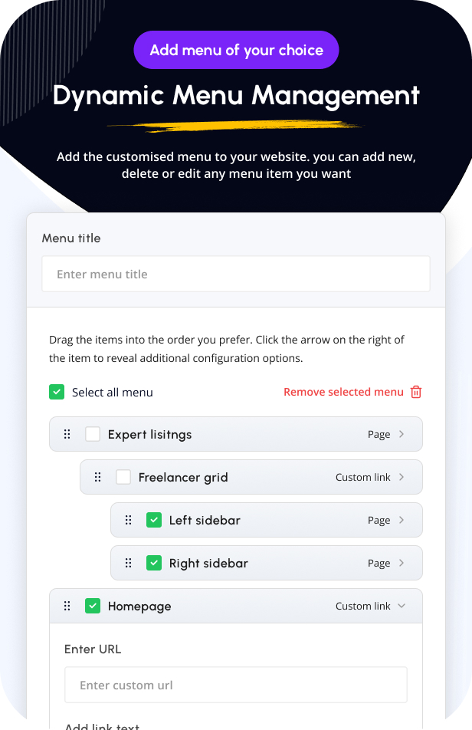Uncheck the Left sidebar checkbox

(x=154, y=520)
